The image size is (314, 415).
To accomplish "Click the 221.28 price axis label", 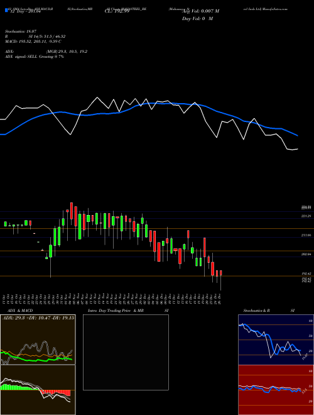I will [306, 216].
